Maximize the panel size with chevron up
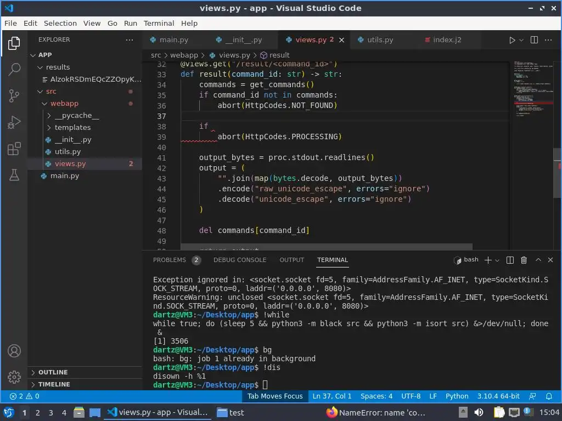Viewport: 562px width, 421px height. tap(538, 260)
